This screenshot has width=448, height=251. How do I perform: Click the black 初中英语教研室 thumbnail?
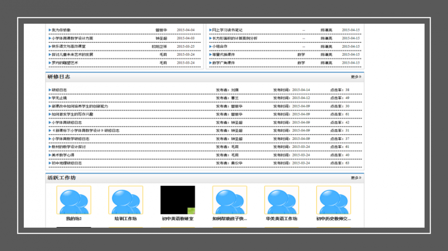click(x=177, y=200)
